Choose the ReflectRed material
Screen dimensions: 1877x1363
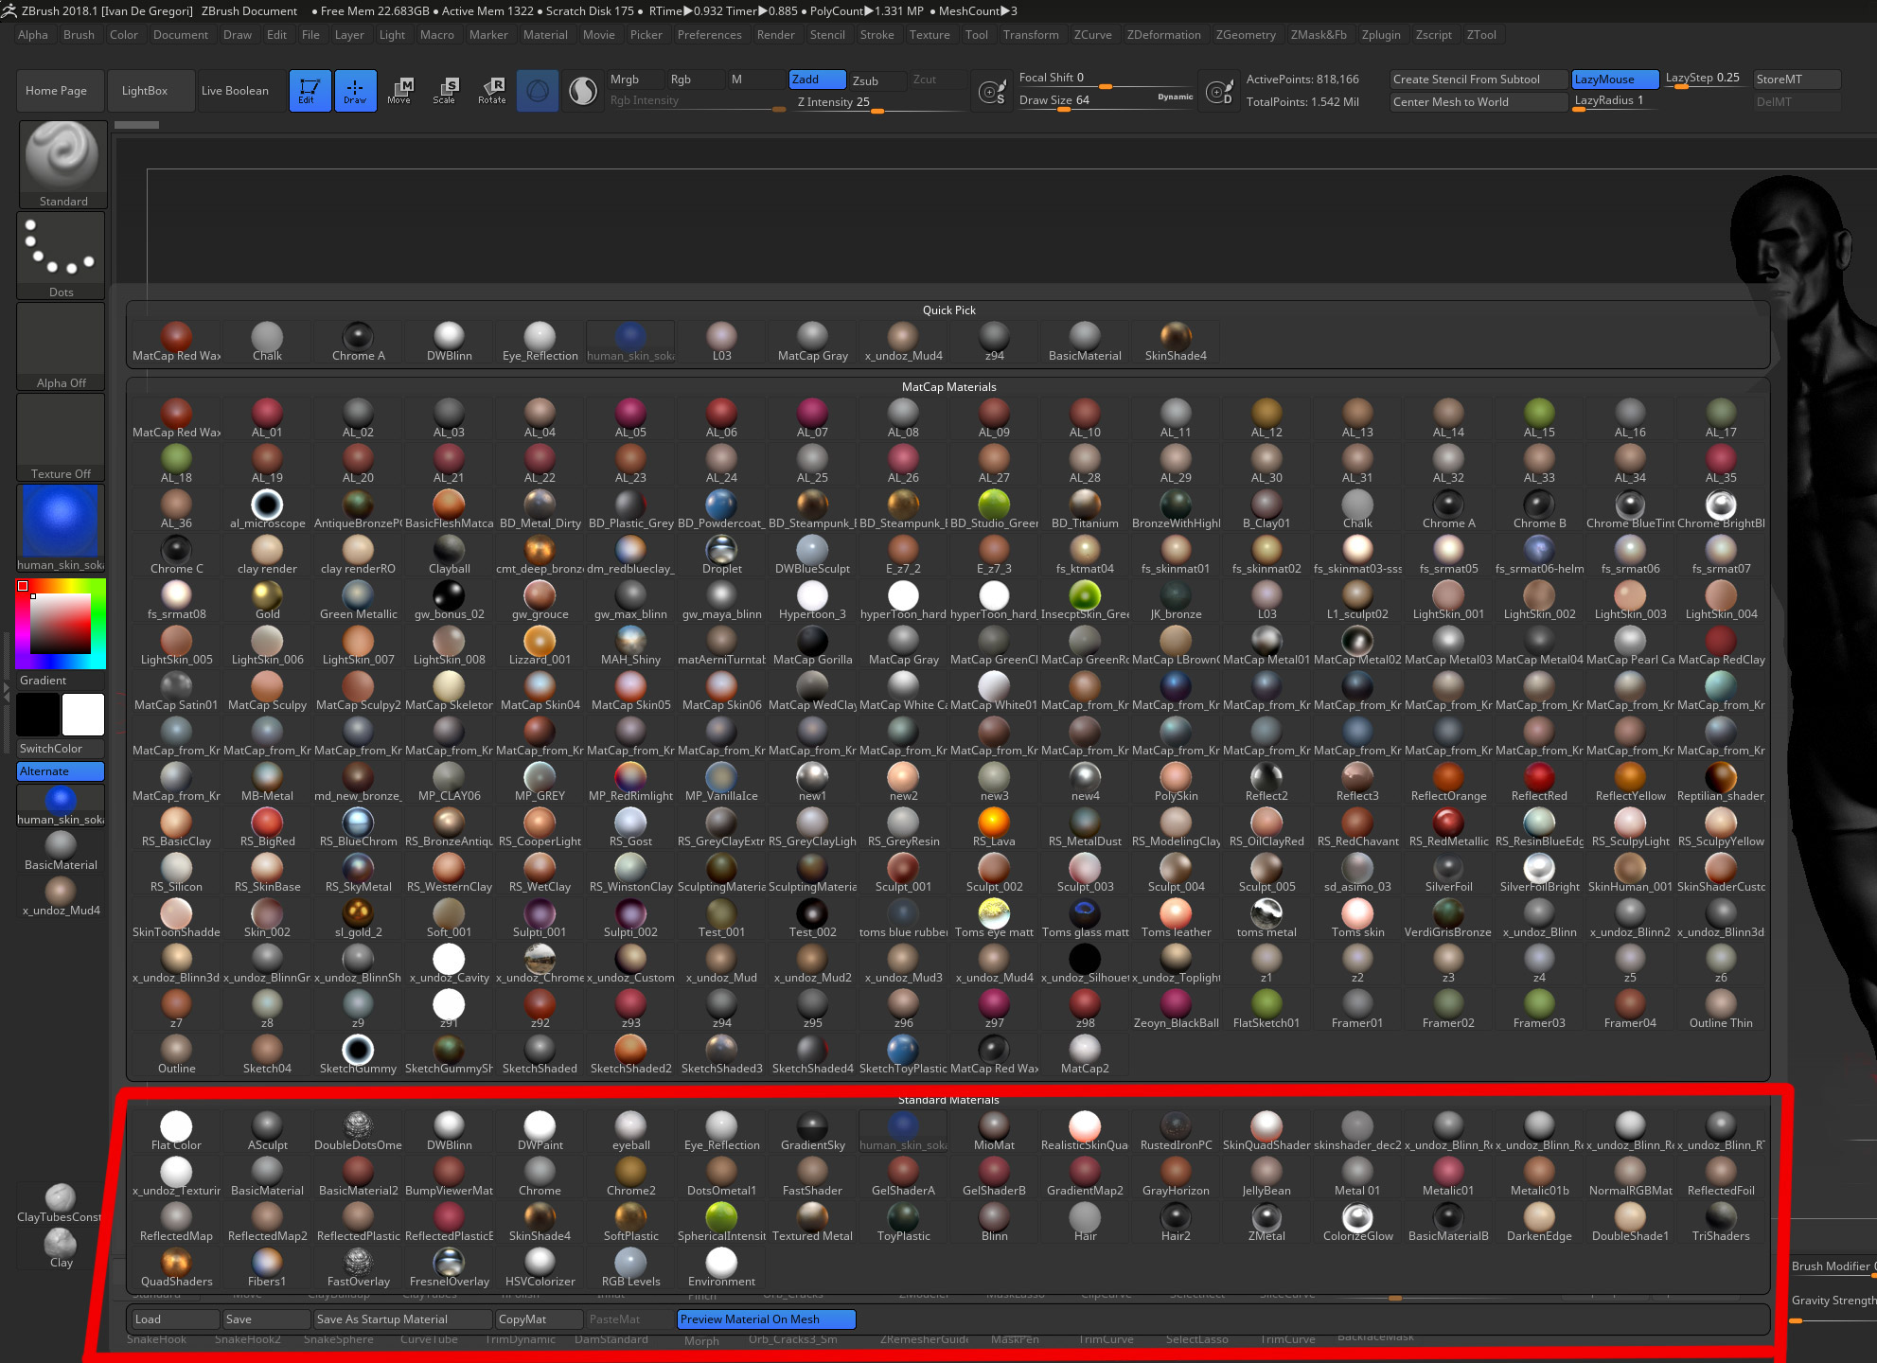1539,783
